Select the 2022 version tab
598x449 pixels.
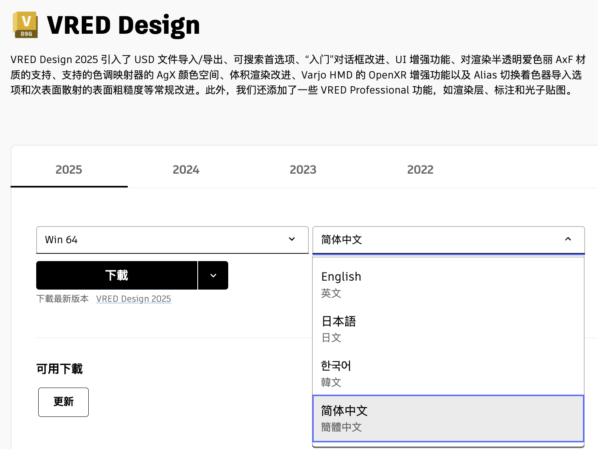point(420,170)
